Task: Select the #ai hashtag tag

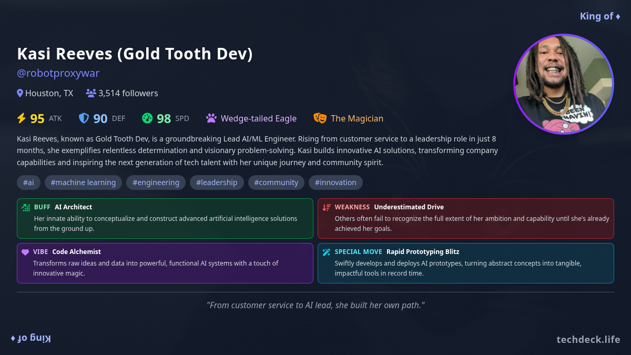Action: pyautogui.click(x=28, y=182)
